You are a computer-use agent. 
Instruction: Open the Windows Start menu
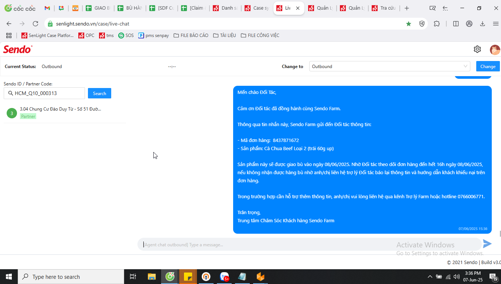[9, 277]
